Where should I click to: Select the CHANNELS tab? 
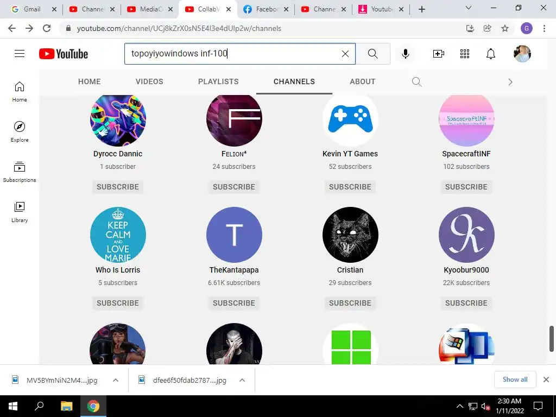[x=294, y=81]
